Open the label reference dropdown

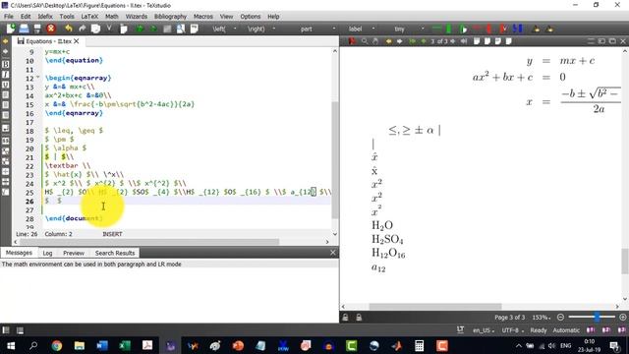pos(373,29)
